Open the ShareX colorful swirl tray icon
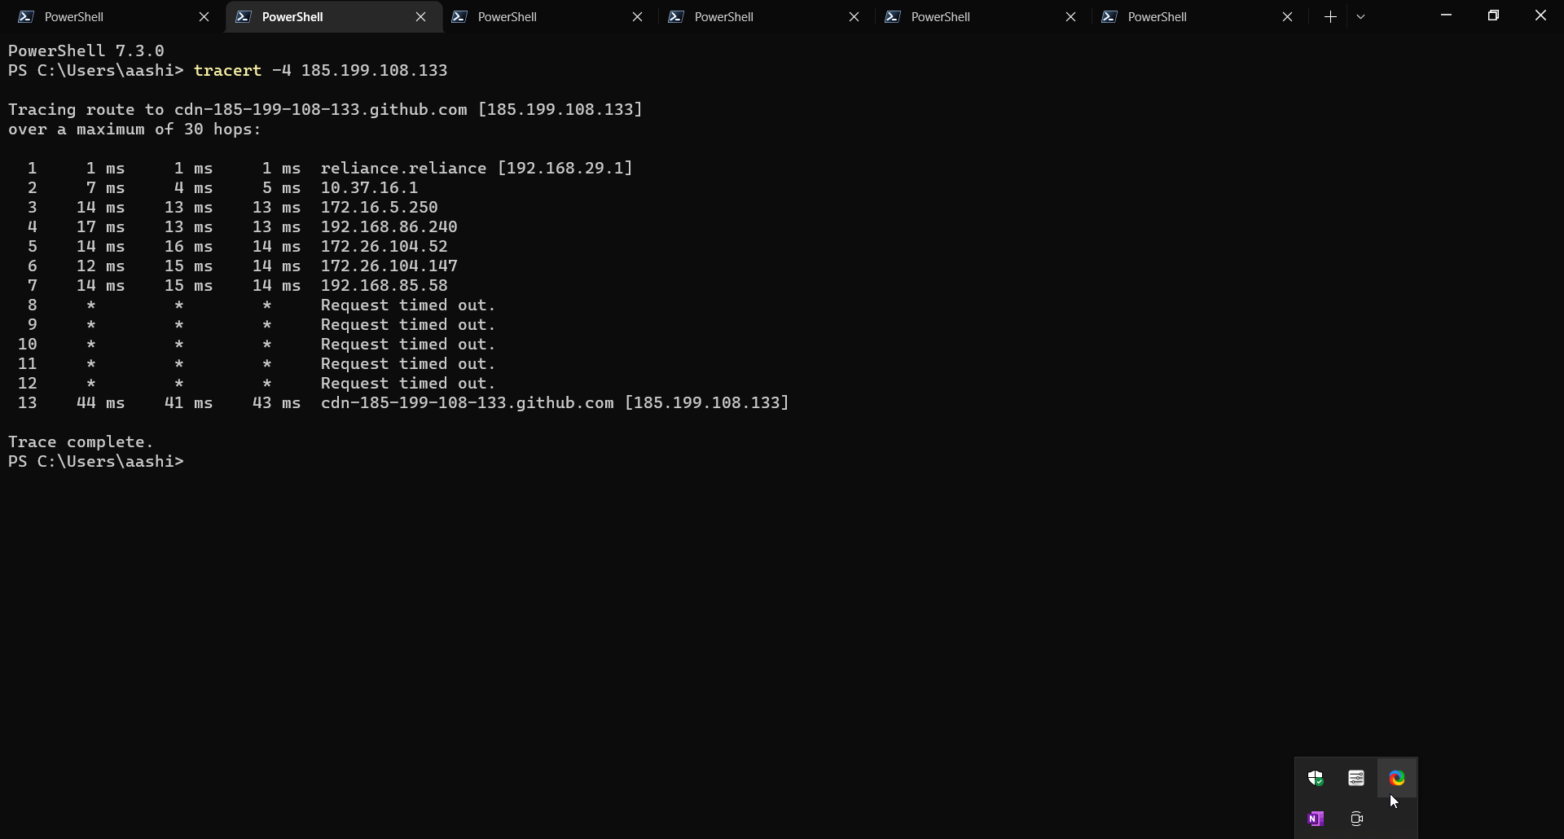 (1397, 779)
